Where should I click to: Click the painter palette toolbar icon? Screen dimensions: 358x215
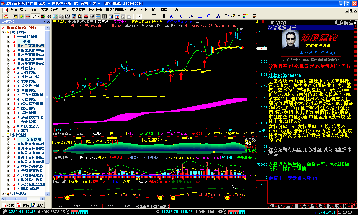tap(80, 16)
